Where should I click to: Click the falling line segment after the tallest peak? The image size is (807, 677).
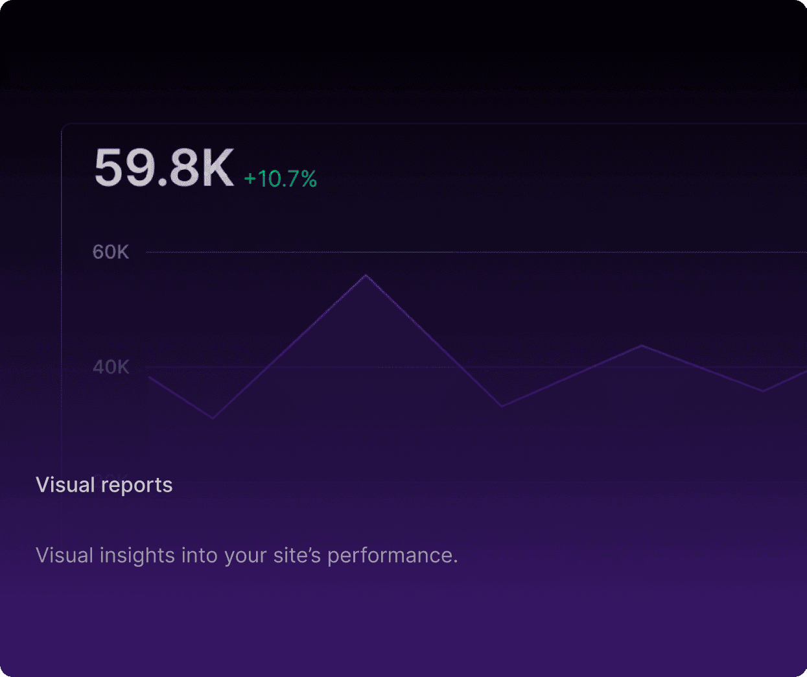point(434,341)
